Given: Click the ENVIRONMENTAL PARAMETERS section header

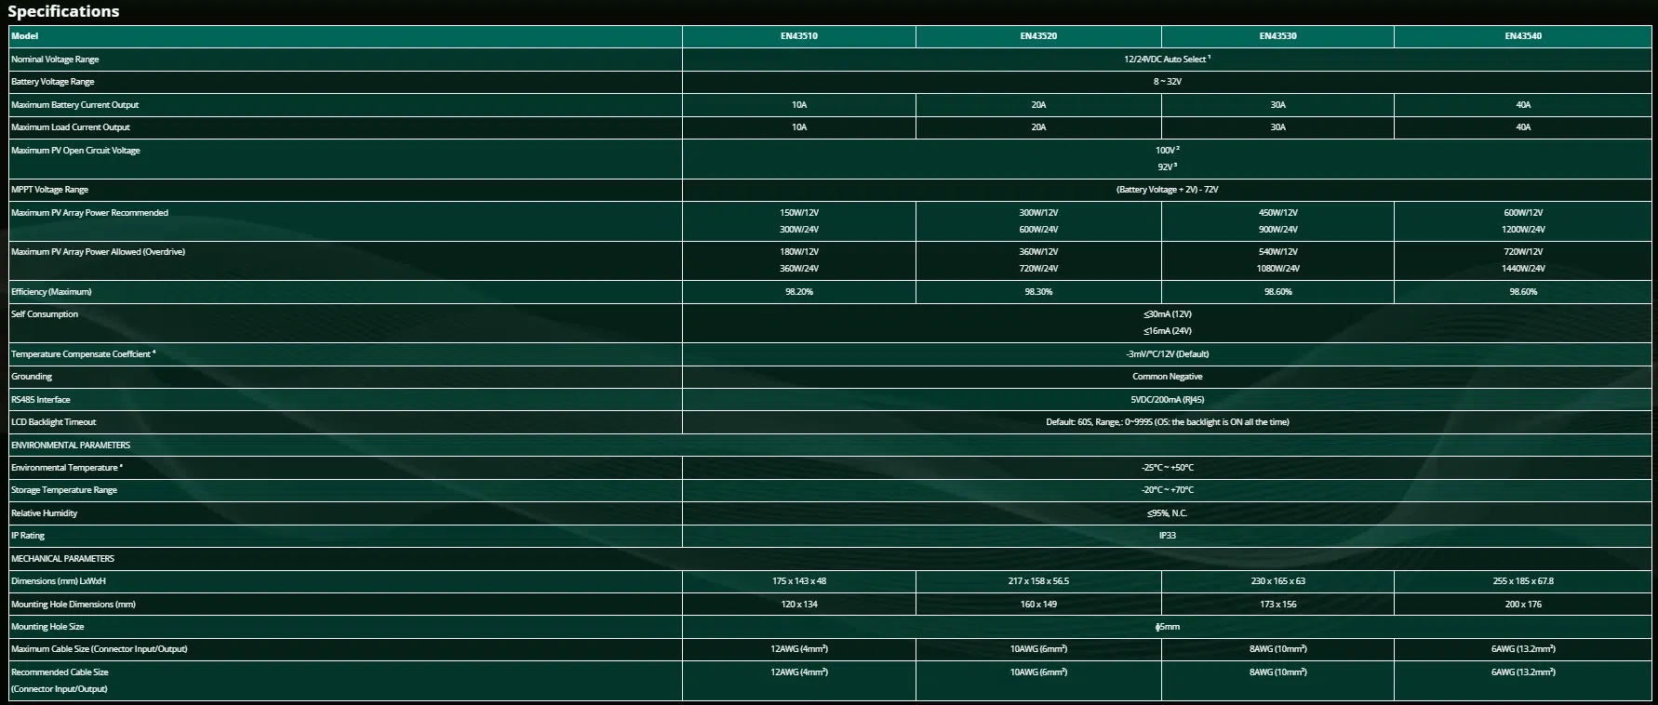Looking at the screenshot, I should 71,446.
